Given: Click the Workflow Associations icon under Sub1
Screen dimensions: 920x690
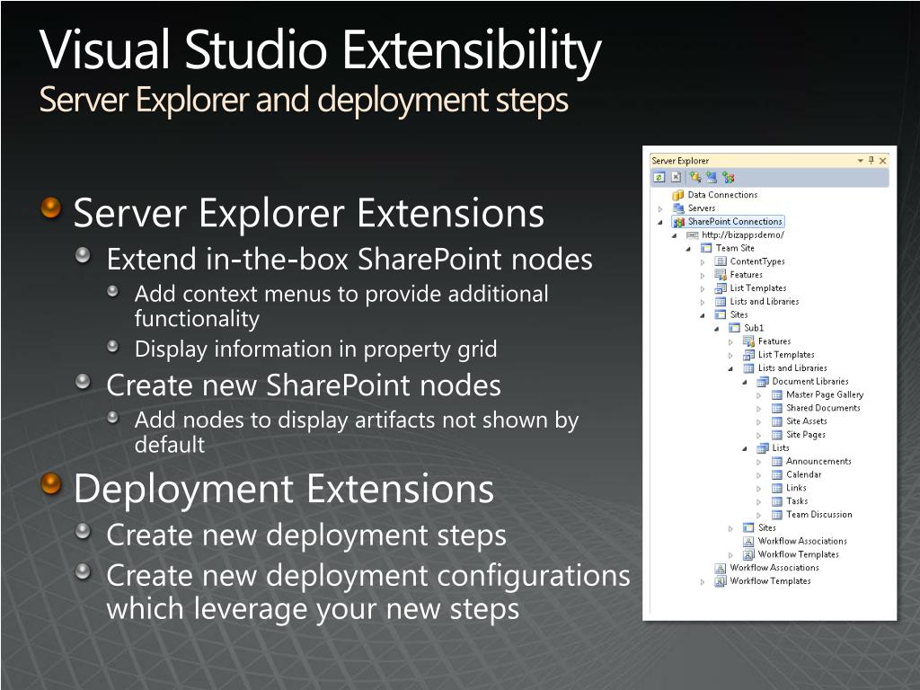Looking at the screenshot, I should [748, 542].
